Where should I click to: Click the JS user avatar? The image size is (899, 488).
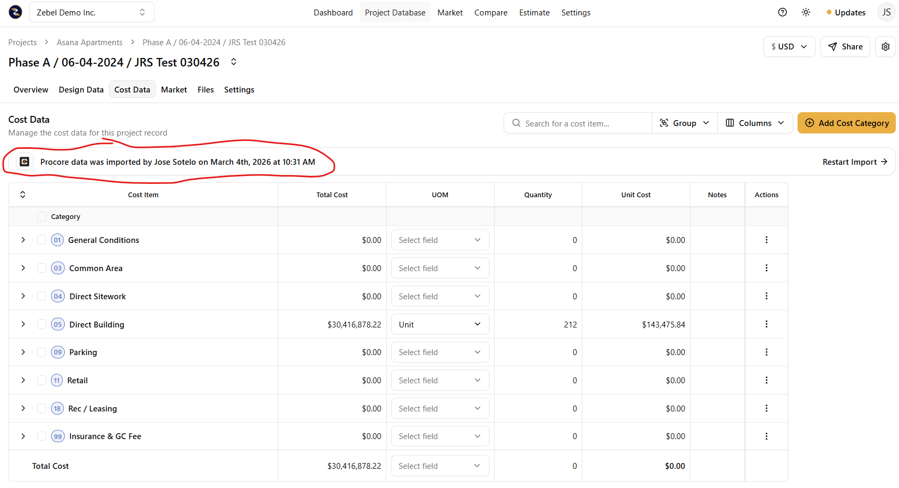pyautogui.click(x=886, y=12)
